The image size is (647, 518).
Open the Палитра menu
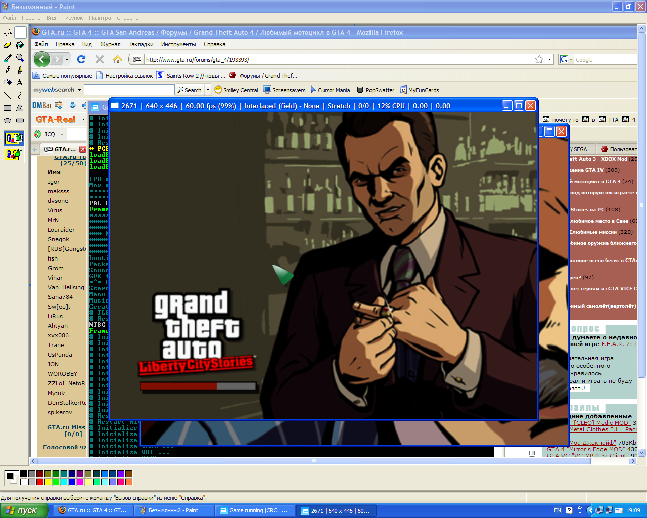tap(100, 18)
